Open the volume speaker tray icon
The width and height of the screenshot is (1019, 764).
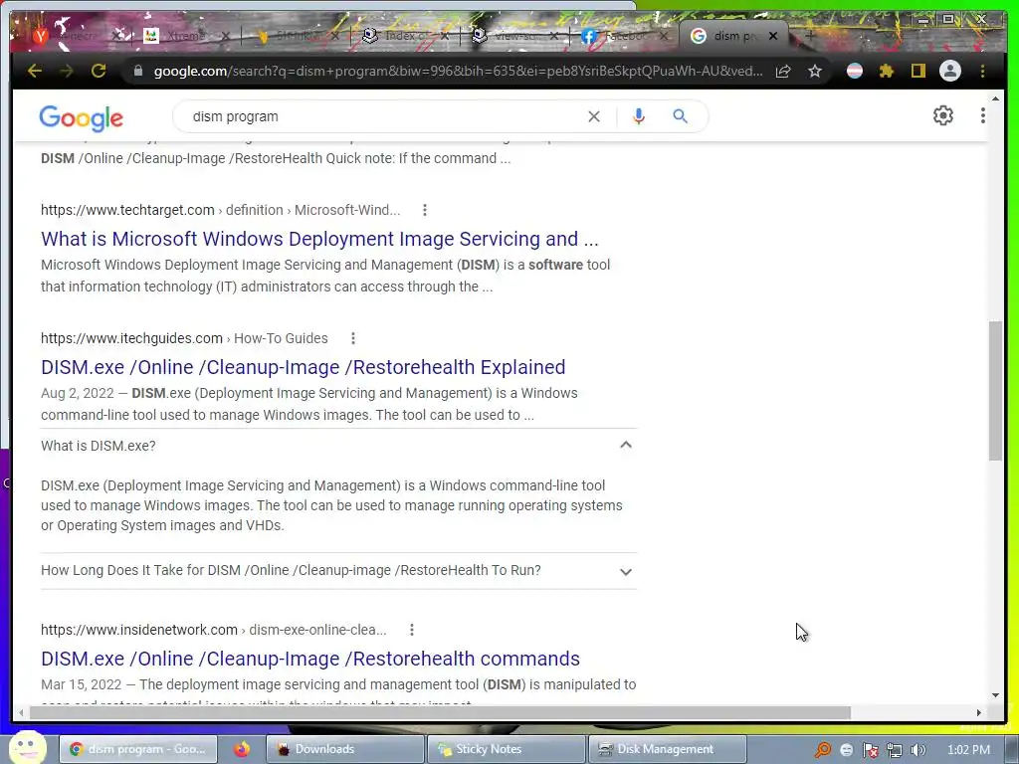(x=917, y=750)
